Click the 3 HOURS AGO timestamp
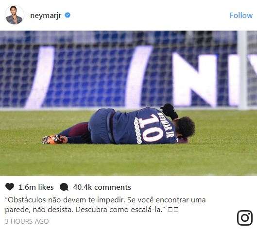The image size is (257, 231). point(27,221)
